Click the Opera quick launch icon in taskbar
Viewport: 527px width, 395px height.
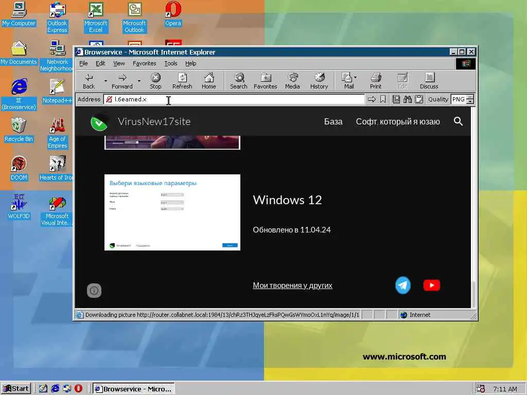point(78,389)
